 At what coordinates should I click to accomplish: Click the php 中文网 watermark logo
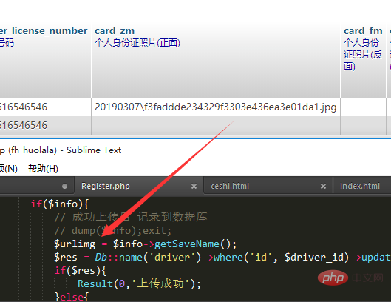(x=350, y=278)
